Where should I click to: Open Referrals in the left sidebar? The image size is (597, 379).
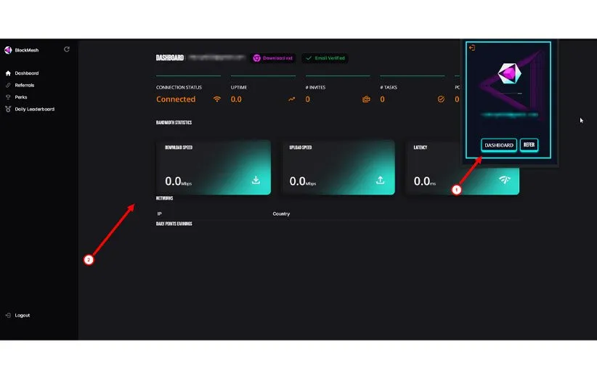coord(24,85)
